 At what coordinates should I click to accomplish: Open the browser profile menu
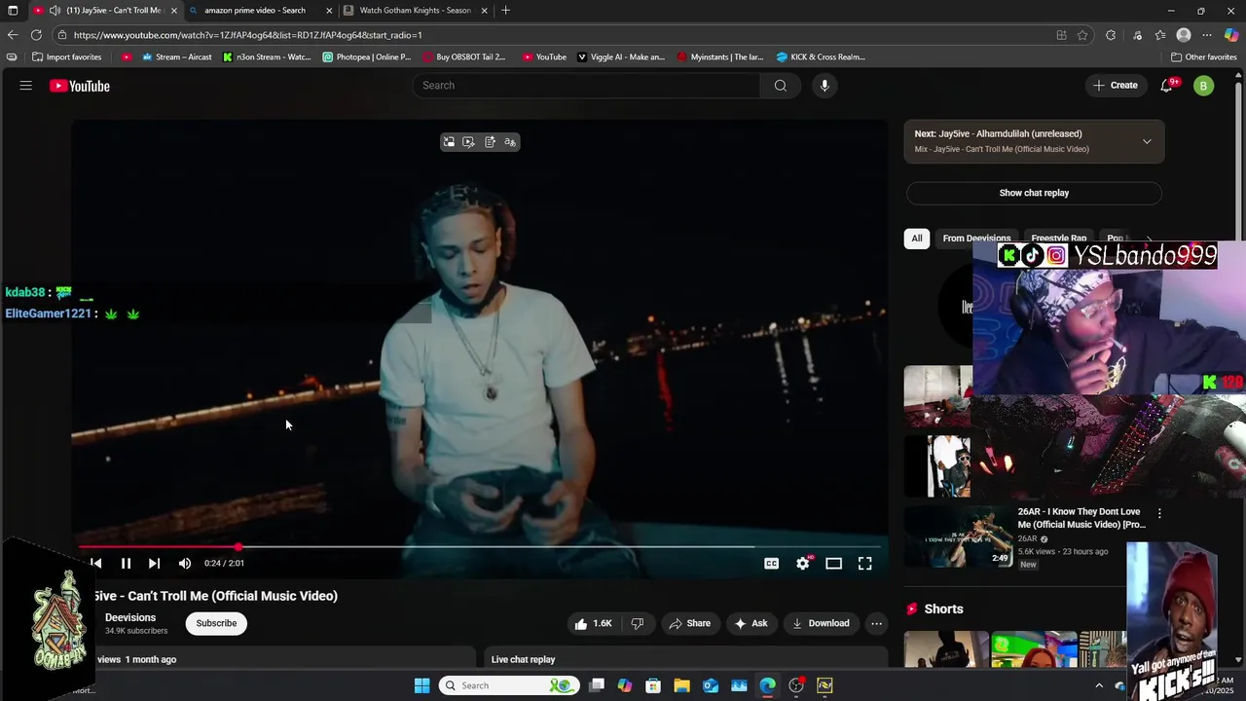tap(1184, 35)
